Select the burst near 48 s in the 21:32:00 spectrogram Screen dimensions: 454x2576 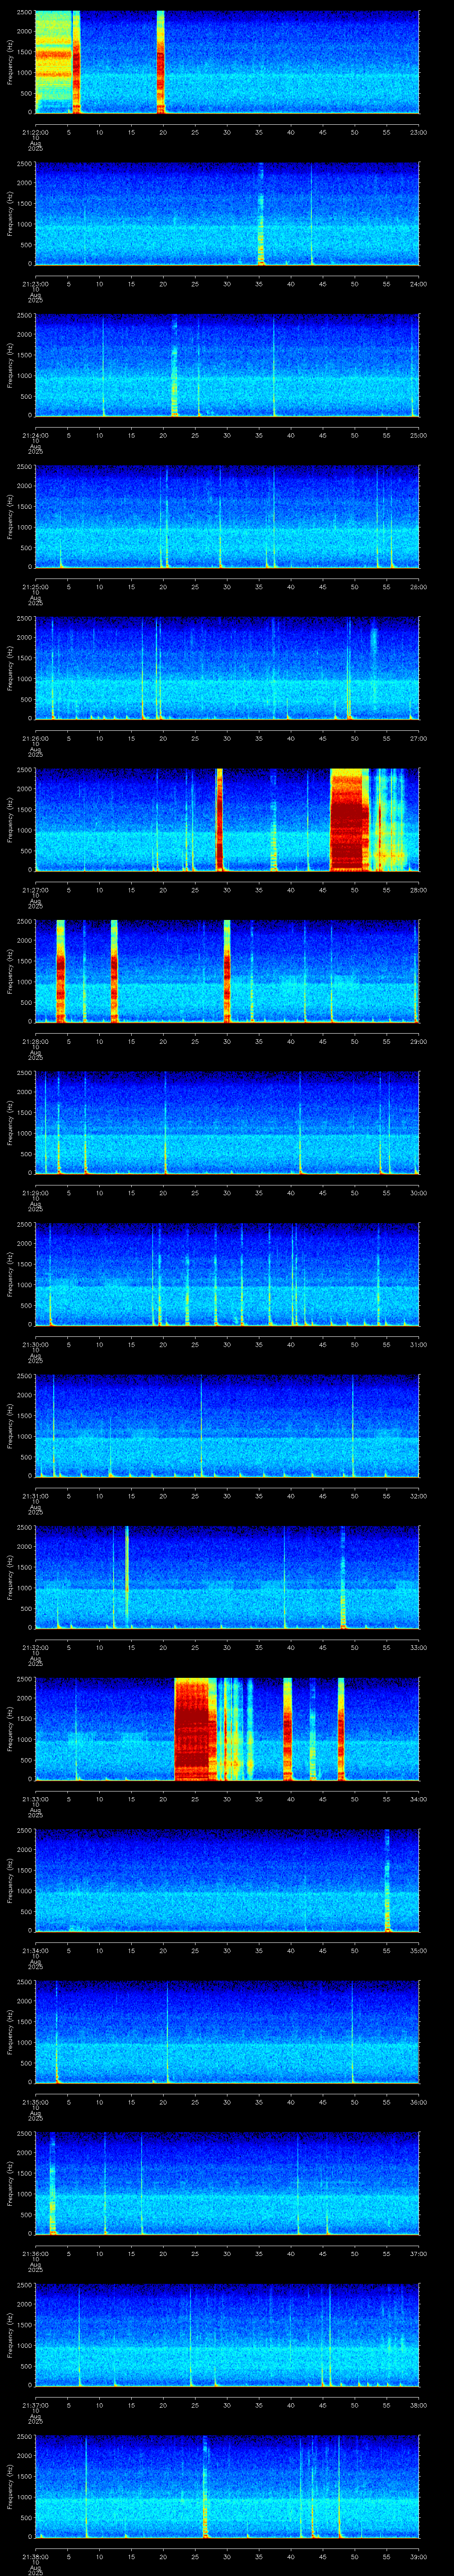(342, 1577)
